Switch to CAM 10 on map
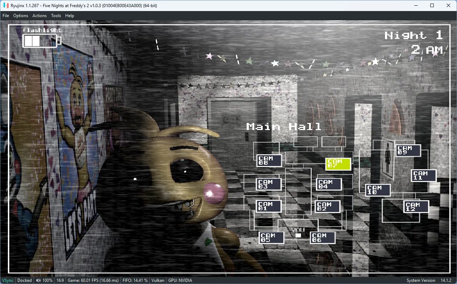This screenshot has height=284, width=457. coord(378,190)
